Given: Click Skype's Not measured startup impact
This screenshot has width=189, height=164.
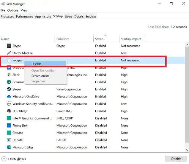Looking at the screenshot, I should 130,46.
